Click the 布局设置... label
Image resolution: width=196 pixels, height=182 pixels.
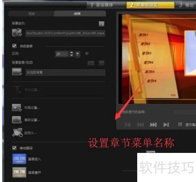click(32, 108)
